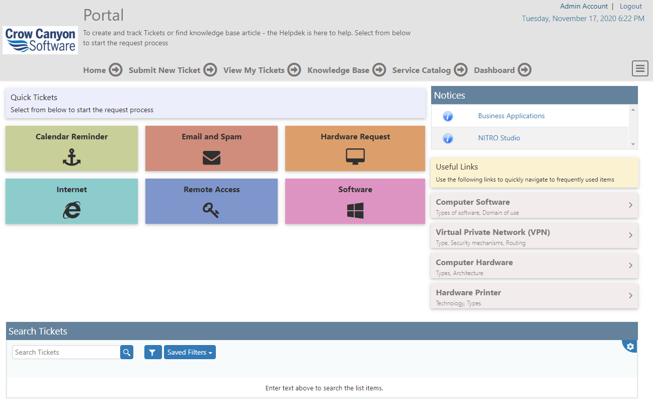Click the arrow icon beside View My Tickets
653x417 pixels.
(x=294, y=70)
